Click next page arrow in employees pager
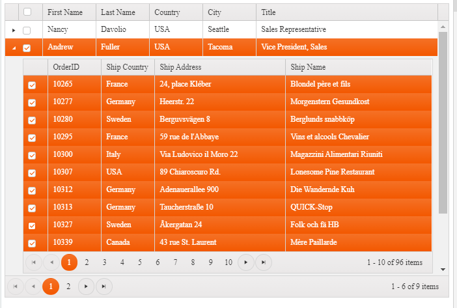457x308 pixels. pos(86,287)
